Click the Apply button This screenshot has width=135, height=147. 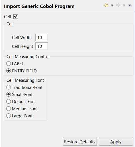(x=116, y=142)
